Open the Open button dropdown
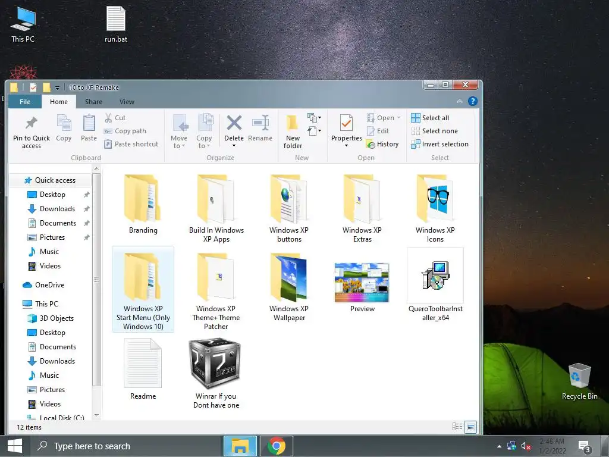Screen dimensions: 609x457 [x=399, y=118]
